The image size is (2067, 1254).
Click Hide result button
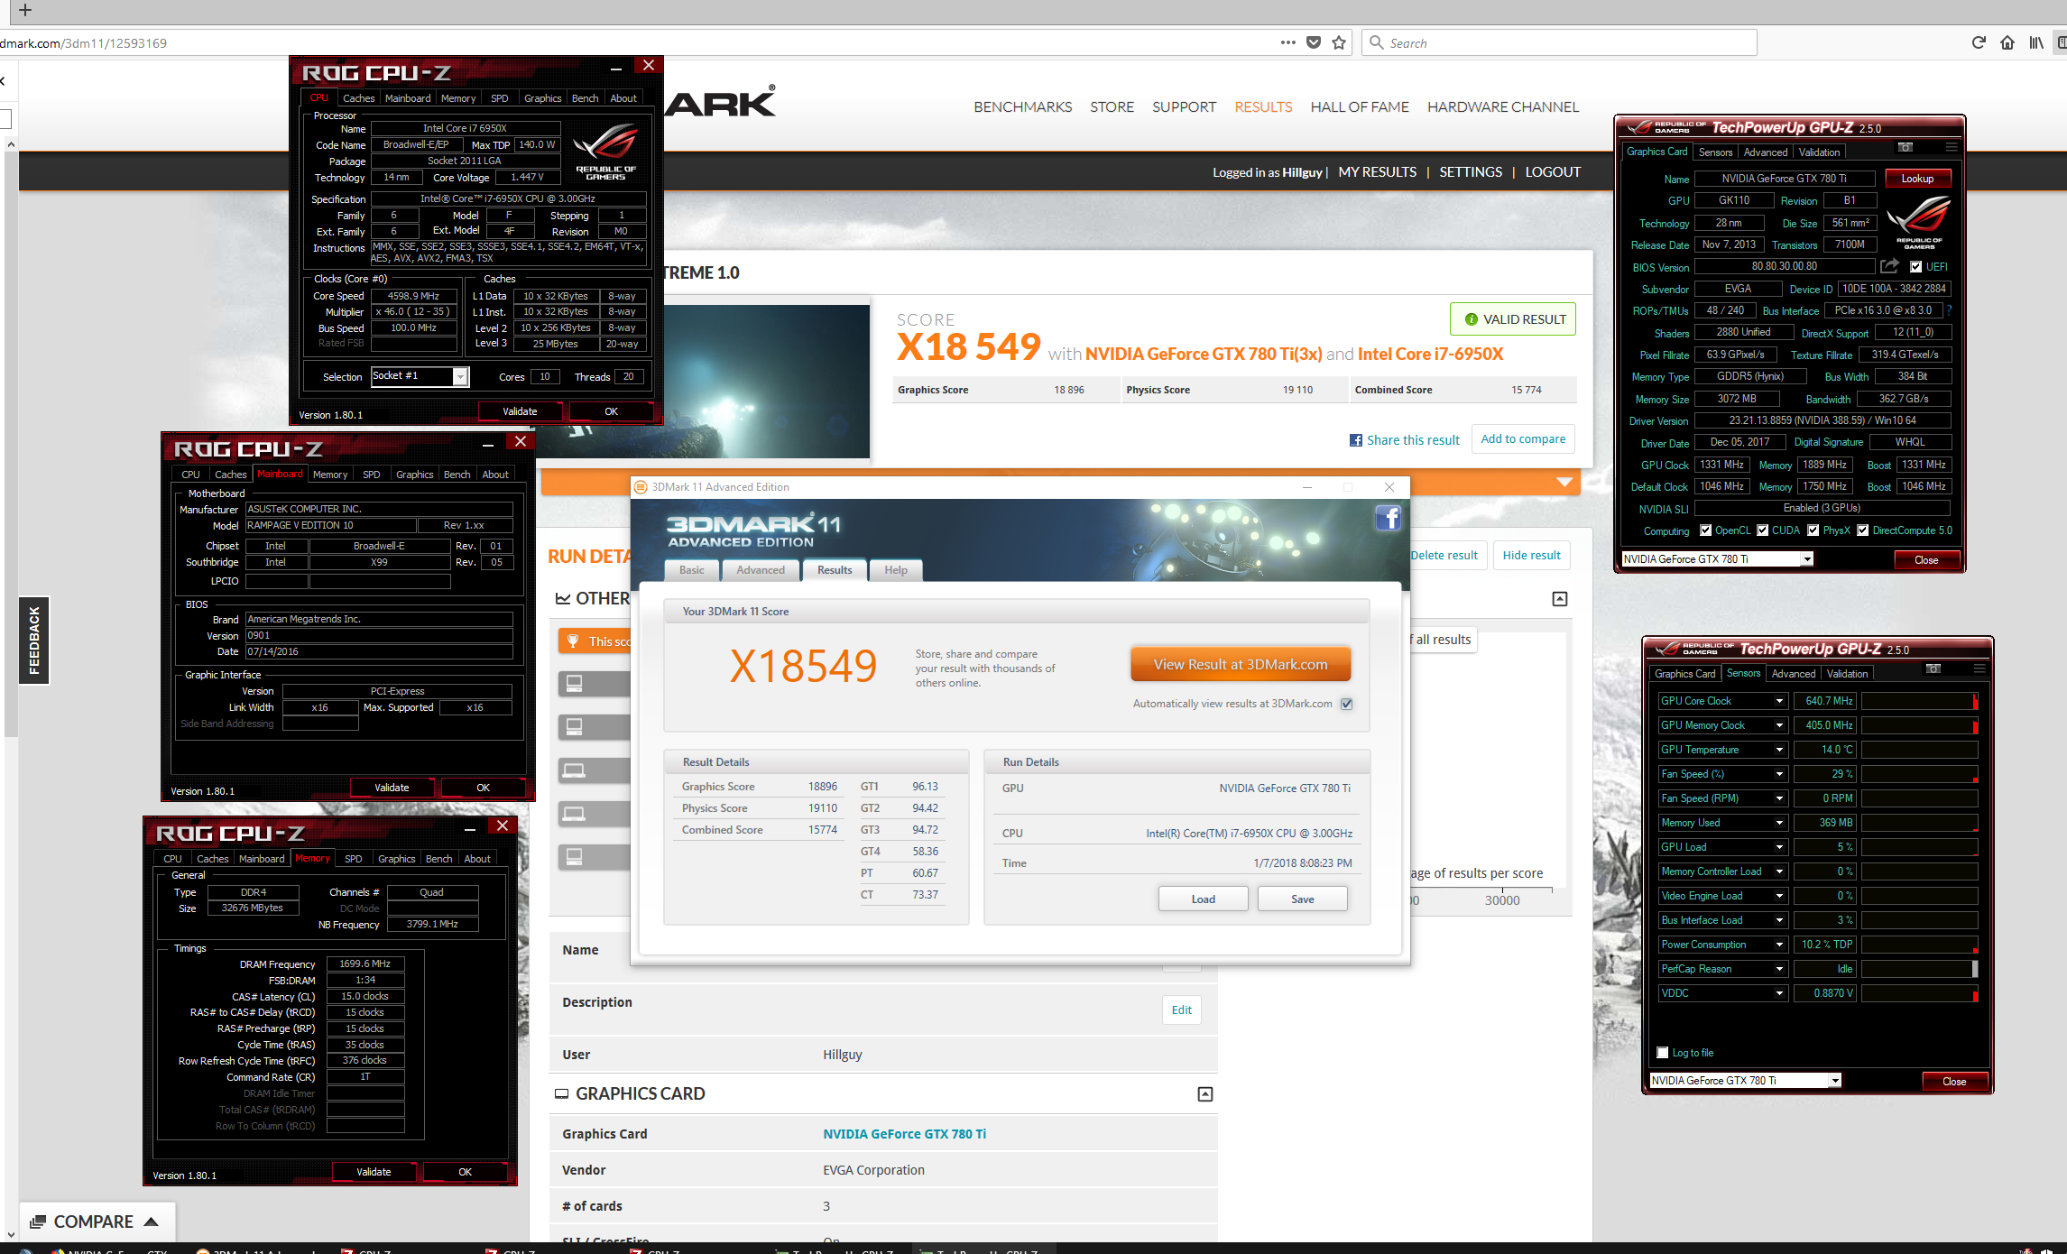coord(1531,556)
